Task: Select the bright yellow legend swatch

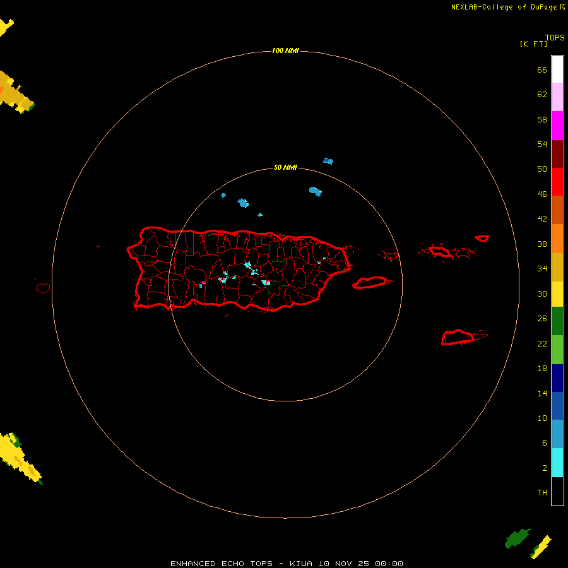Action: [557, 294]
